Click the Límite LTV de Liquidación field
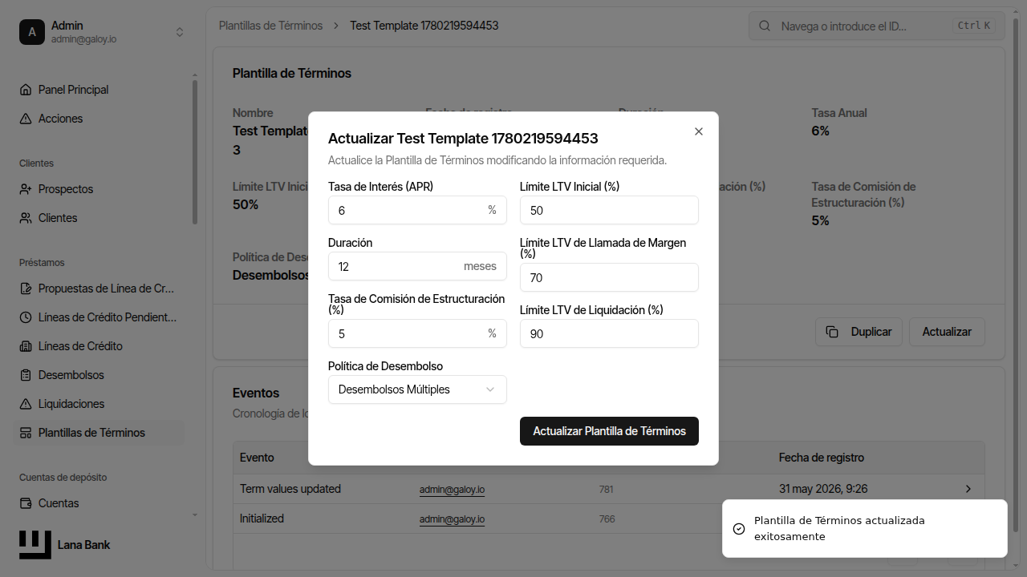Viewport: 1027px width, 577px height. (609, 333)
